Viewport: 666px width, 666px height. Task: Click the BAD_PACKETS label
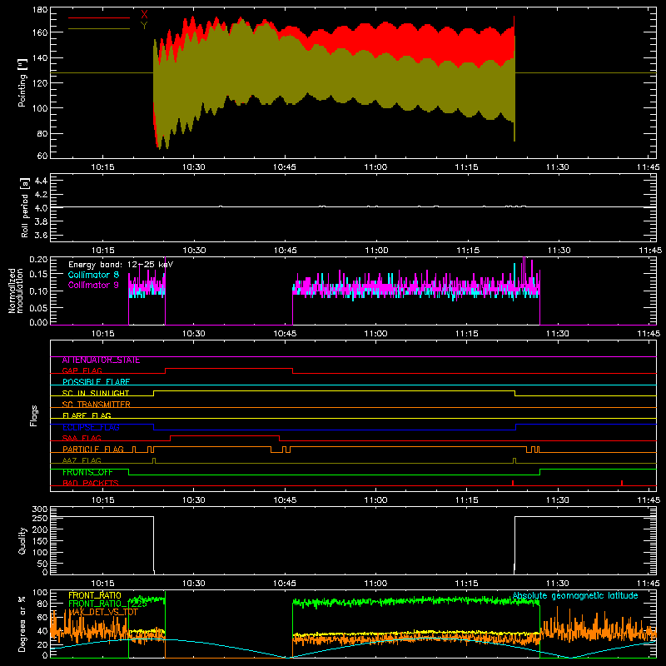tap(91, 483)
